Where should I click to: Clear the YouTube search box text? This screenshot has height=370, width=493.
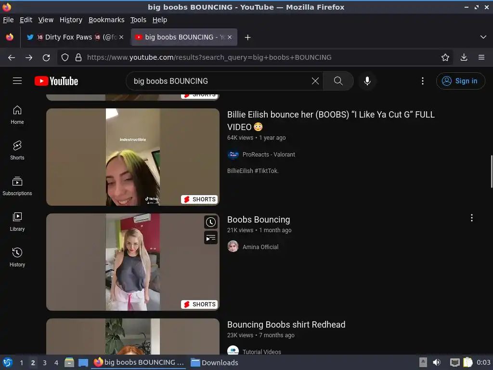click(315, 81)
